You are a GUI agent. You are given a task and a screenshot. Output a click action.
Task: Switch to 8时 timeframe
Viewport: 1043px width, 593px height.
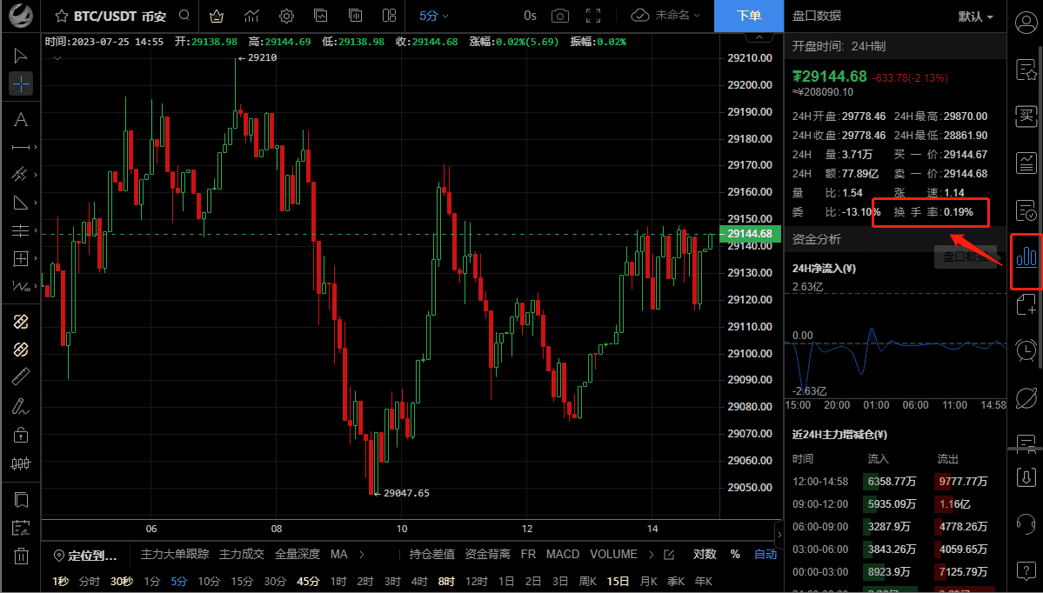click(446, 582)
